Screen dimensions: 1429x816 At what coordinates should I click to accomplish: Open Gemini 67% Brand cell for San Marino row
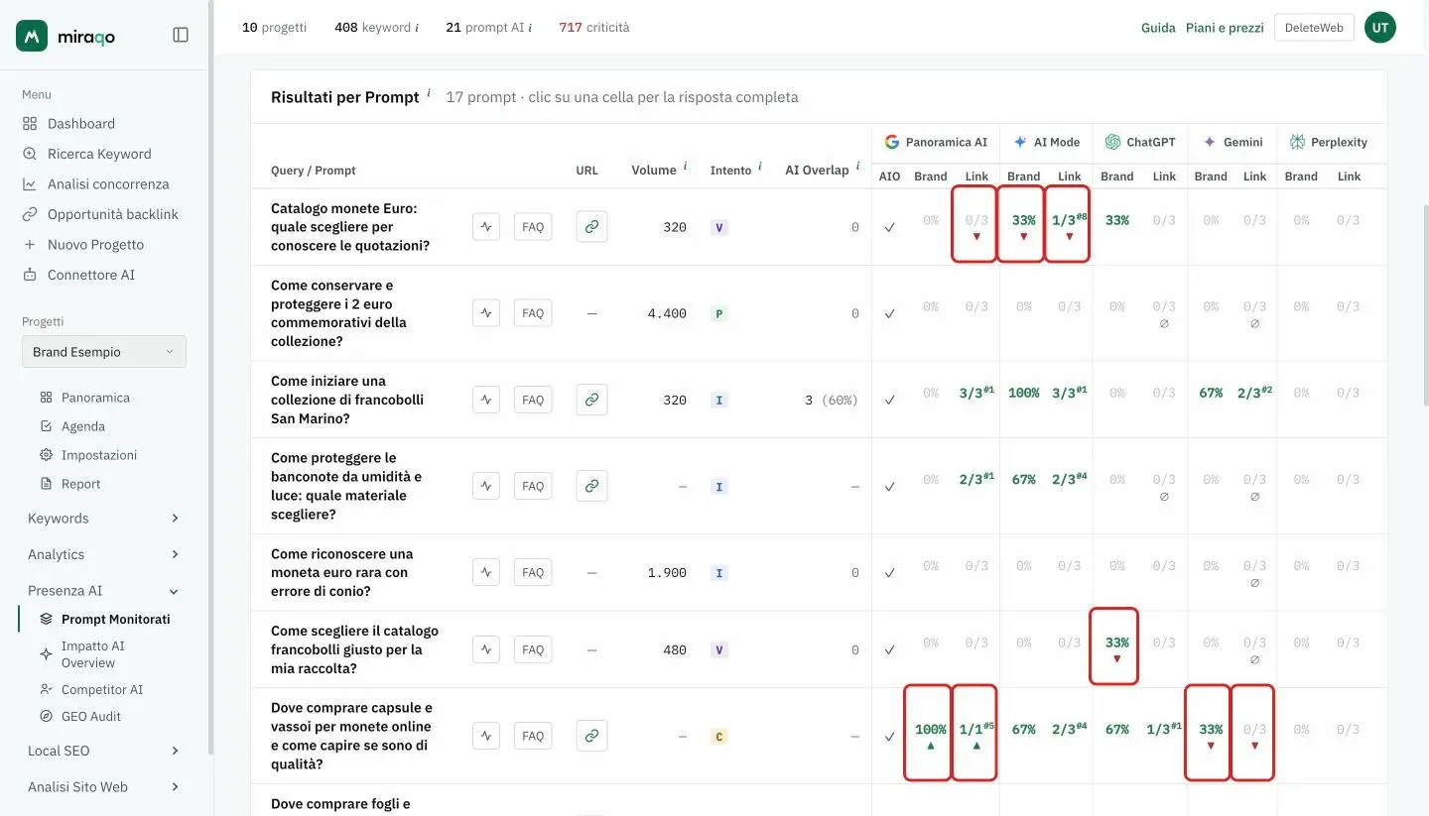(x=1211, y=393)
